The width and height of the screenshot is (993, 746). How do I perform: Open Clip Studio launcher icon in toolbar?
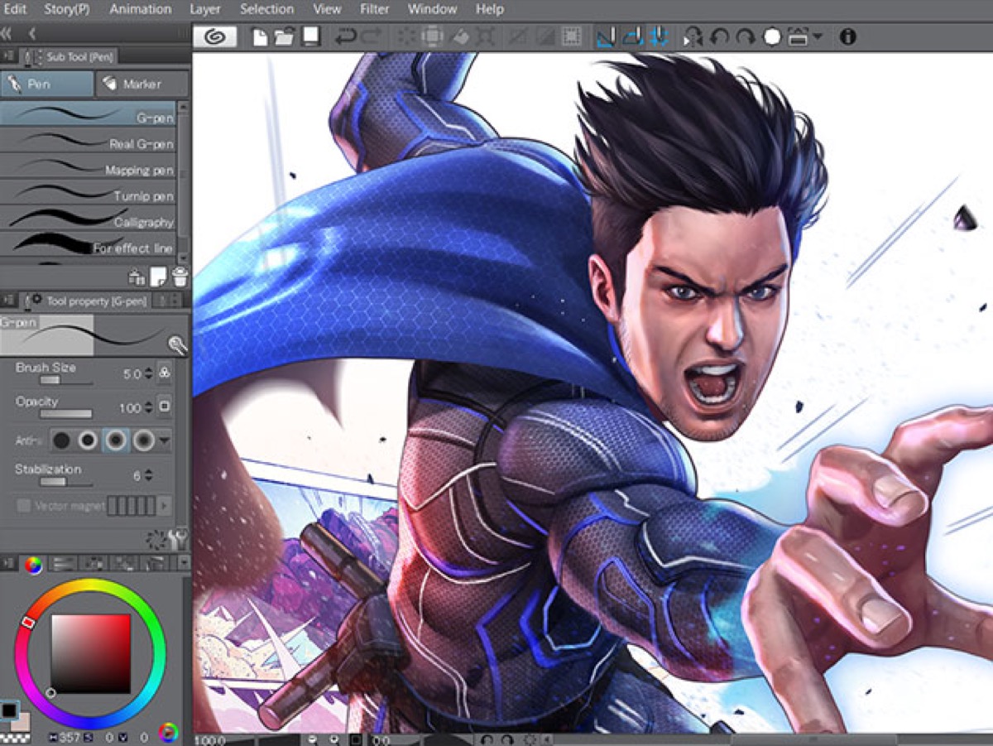coord(214,37)
